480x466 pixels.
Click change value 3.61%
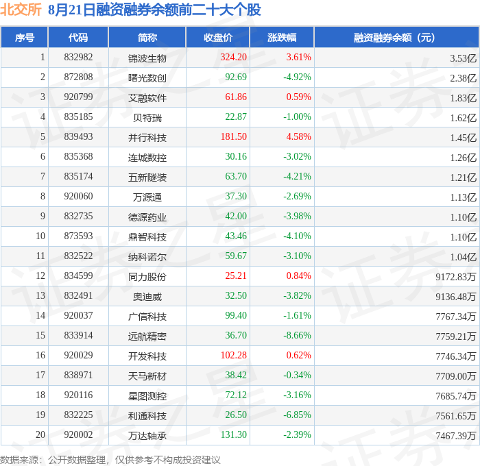[298, 57]
